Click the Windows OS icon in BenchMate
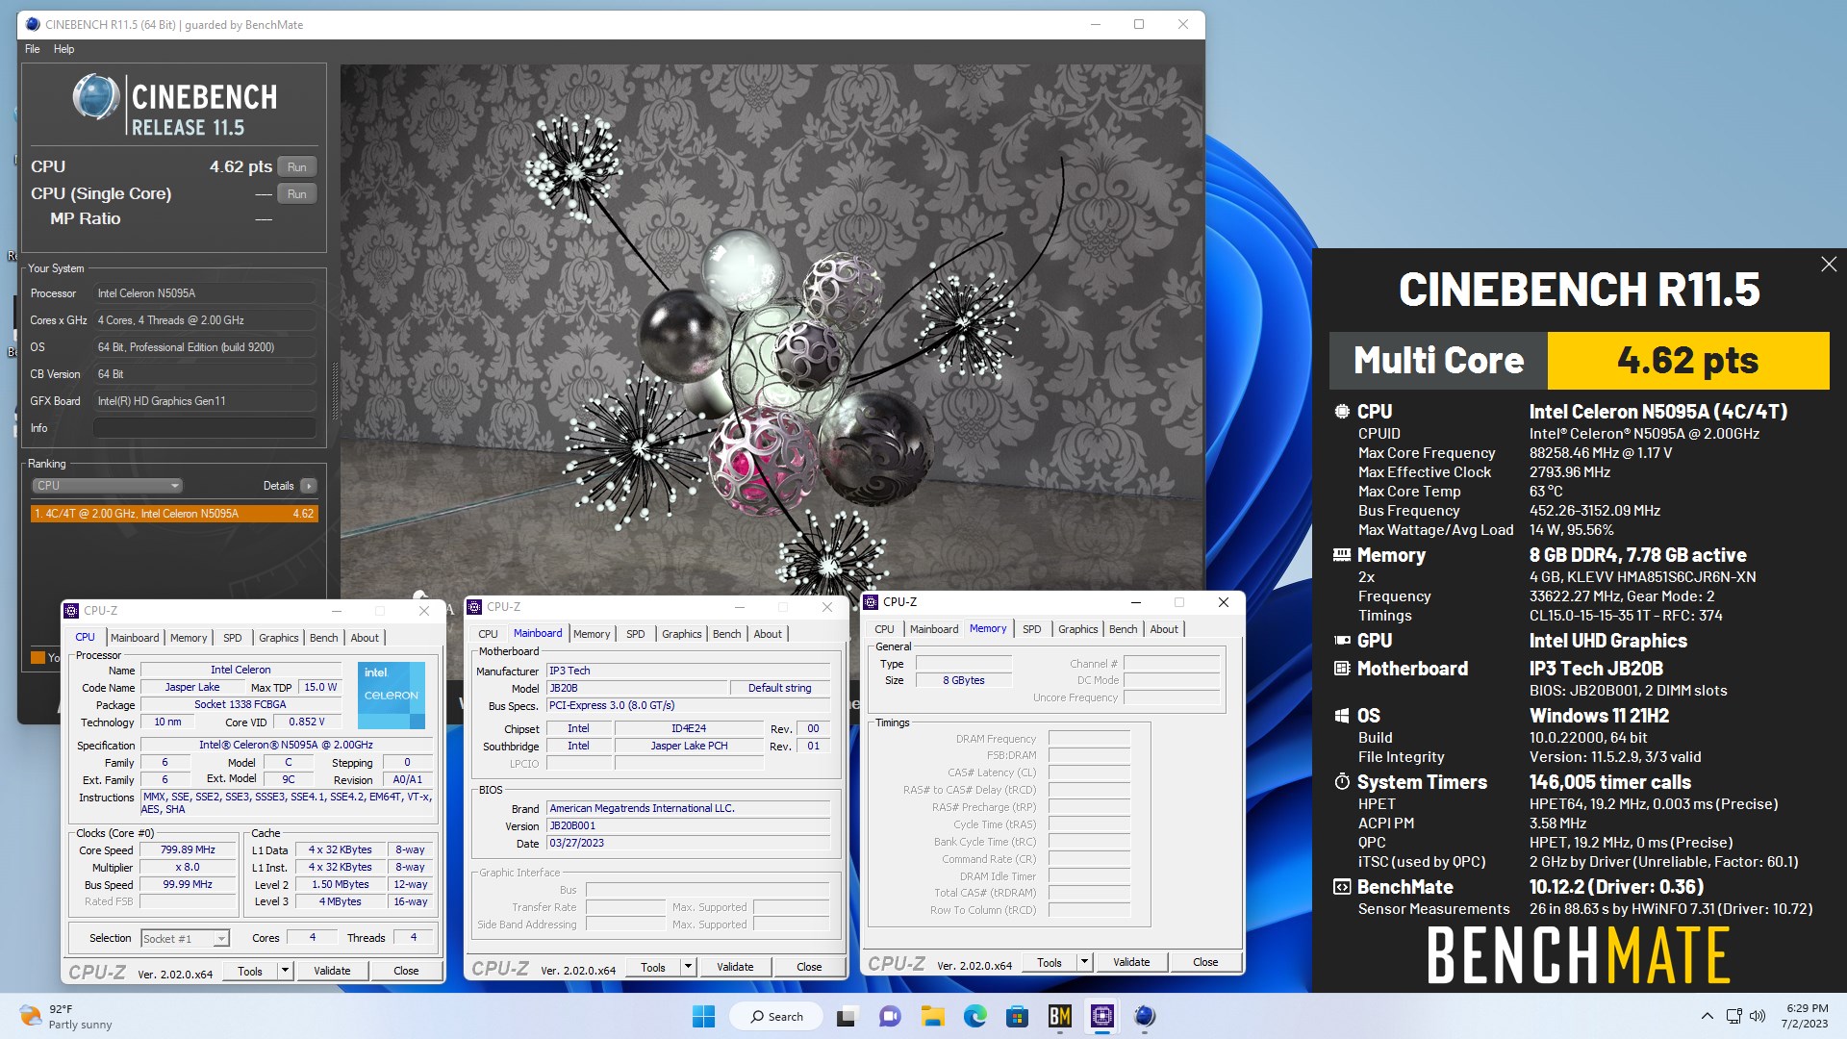 [1342, 716]
